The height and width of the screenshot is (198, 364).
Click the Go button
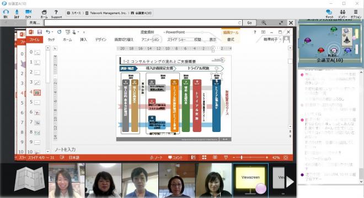pos(249,23)
